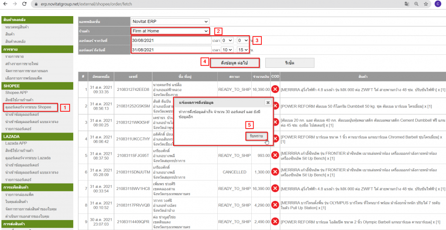
Task: Open the purple profile avatar
Action: coord(437,3)
